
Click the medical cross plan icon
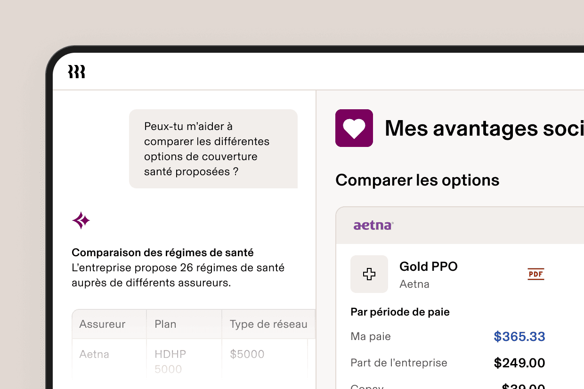(x=369, y=274)
